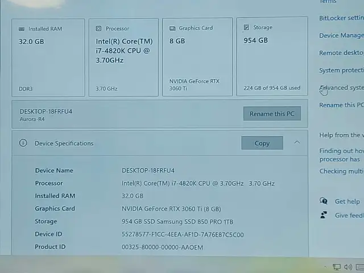The height and width of the screenshot is (273, 364).
Task: Click the Device Specifications info icon
Action: (23, 143)
